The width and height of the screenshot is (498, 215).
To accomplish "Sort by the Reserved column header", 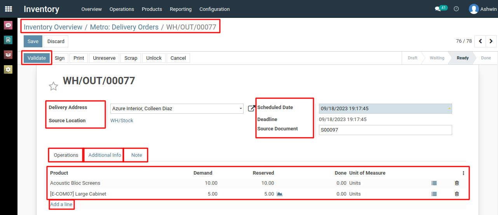I will click(x=263, y=173).
